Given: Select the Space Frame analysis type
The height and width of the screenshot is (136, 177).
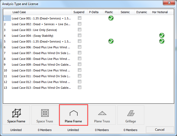Looking at the screenshot, I should (x=17, y=116).
